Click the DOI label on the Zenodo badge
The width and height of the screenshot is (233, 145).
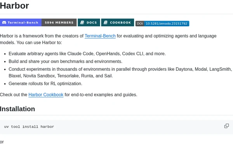[140, 24]
